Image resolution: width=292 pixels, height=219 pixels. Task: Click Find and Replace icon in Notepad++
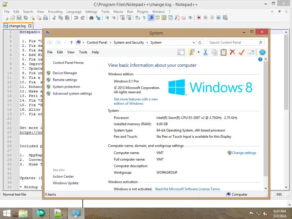pos(98,18)
